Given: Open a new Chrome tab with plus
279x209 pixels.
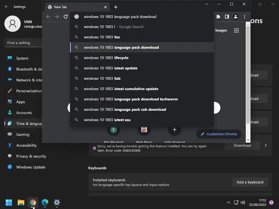Looking at the screenshot, I should pos(116,7).
